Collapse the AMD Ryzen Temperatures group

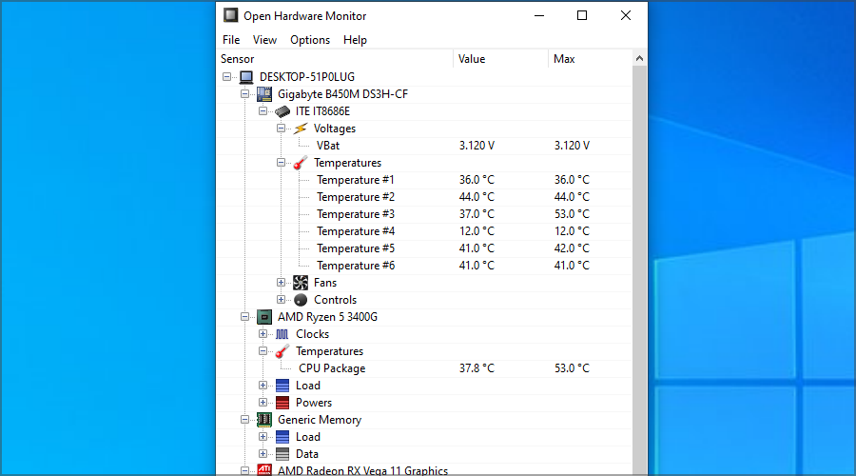(263, 351)
